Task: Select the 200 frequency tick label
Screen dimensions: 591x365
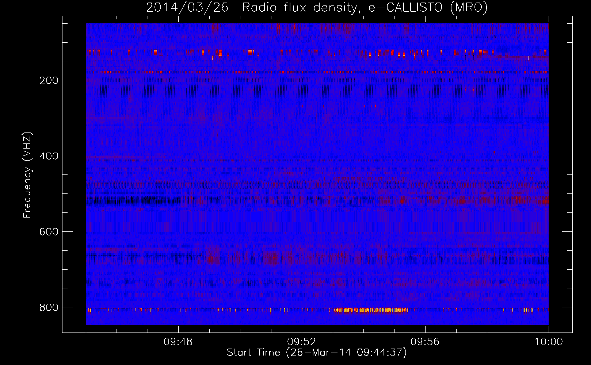Action: (x=49, y=80)
